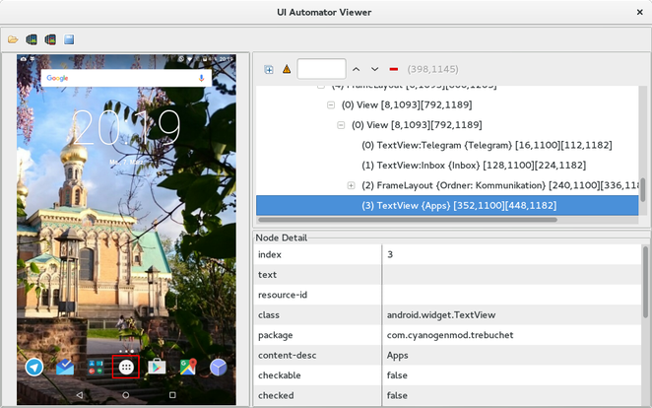
Task: Select the index property value 3
Action: click(x=390, y=254)
